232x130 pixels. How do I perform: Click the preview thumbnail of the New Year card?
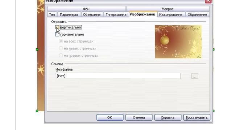[178, 42]
